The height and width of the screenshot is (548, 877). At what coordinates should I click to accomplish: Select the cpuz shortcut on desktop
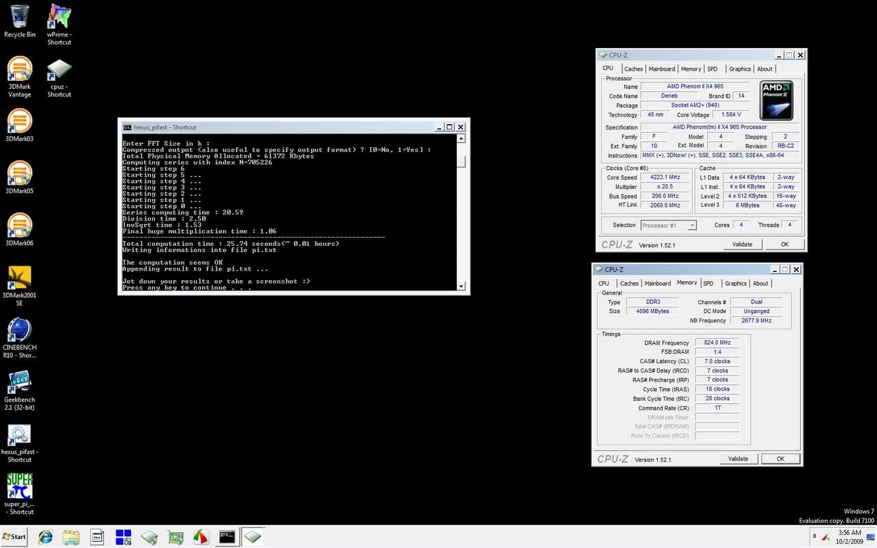[x=59, y=77]
